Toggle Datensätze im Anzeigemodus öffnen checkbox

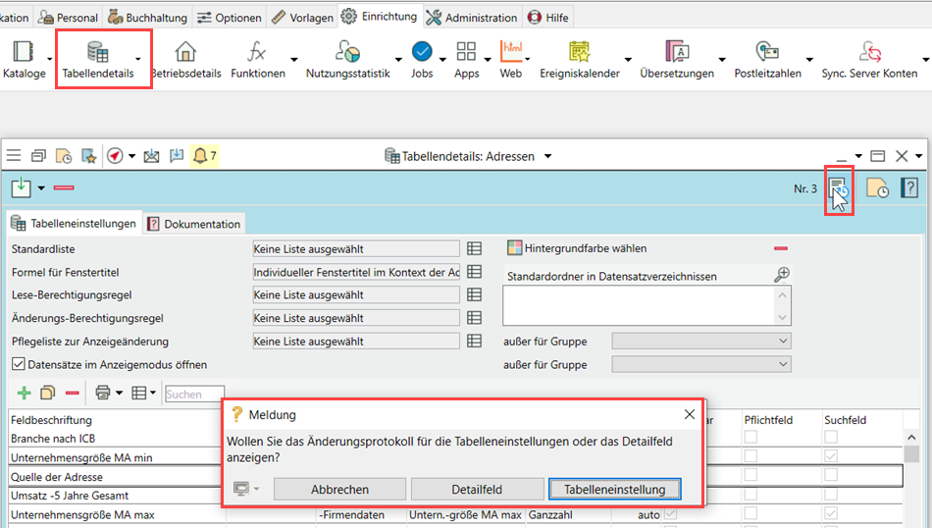[19, 364]
